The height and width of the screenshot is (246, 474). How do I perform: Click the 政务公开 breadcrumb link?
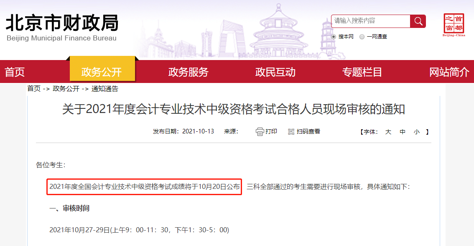point(66,89)
